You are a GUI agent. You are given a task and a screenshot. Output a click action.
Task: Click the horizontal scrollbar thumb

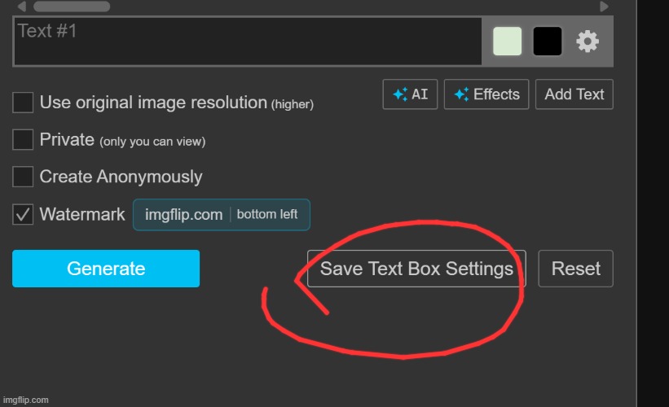(x=72, y=7)
